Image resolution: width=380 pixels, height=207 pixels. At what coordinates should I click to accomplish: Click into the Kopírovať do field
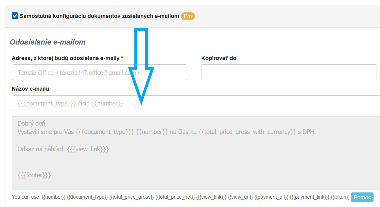pos(289,72)
